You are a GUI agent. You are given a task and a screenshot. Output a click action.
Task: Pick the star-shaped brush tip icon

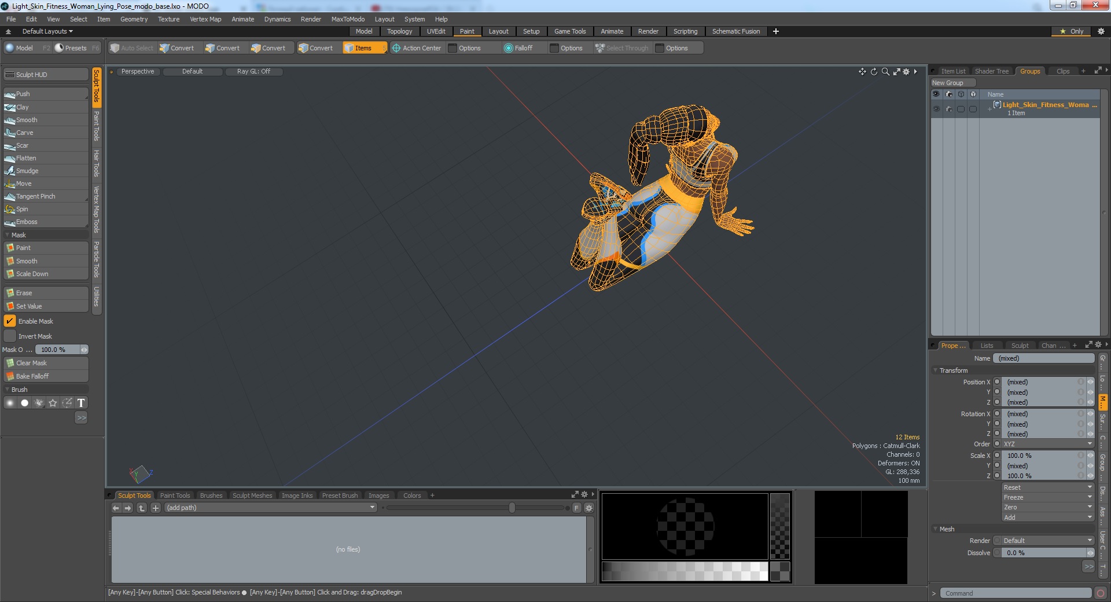point(53,403)
